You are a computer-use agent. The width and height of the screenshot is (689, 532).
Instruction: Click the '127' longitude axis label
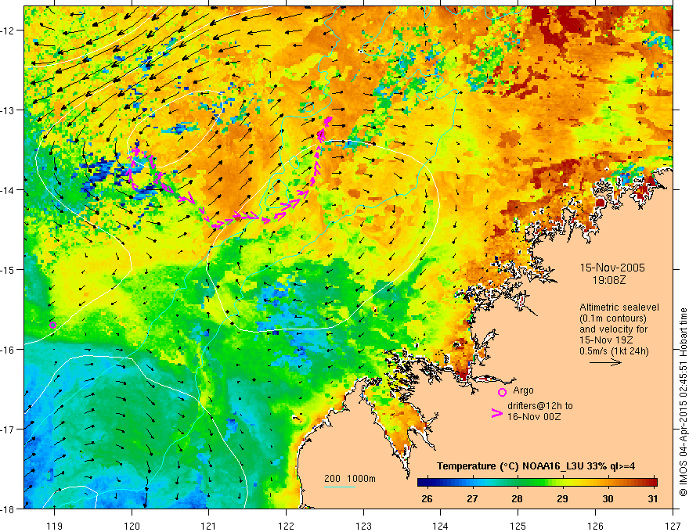click(x=673, y=526)
